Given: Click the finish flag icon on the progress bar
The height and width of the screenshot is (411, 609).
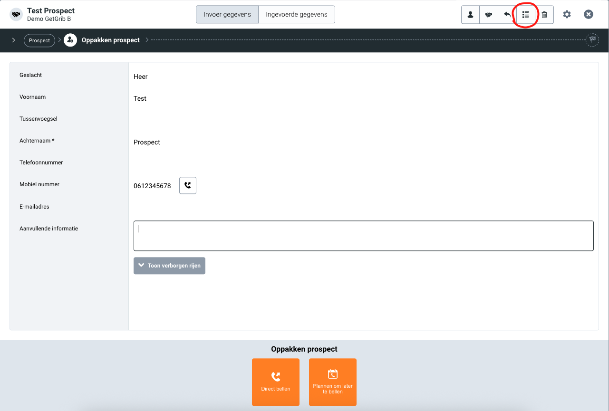Looking at the screenshot, I should (592, 40).
